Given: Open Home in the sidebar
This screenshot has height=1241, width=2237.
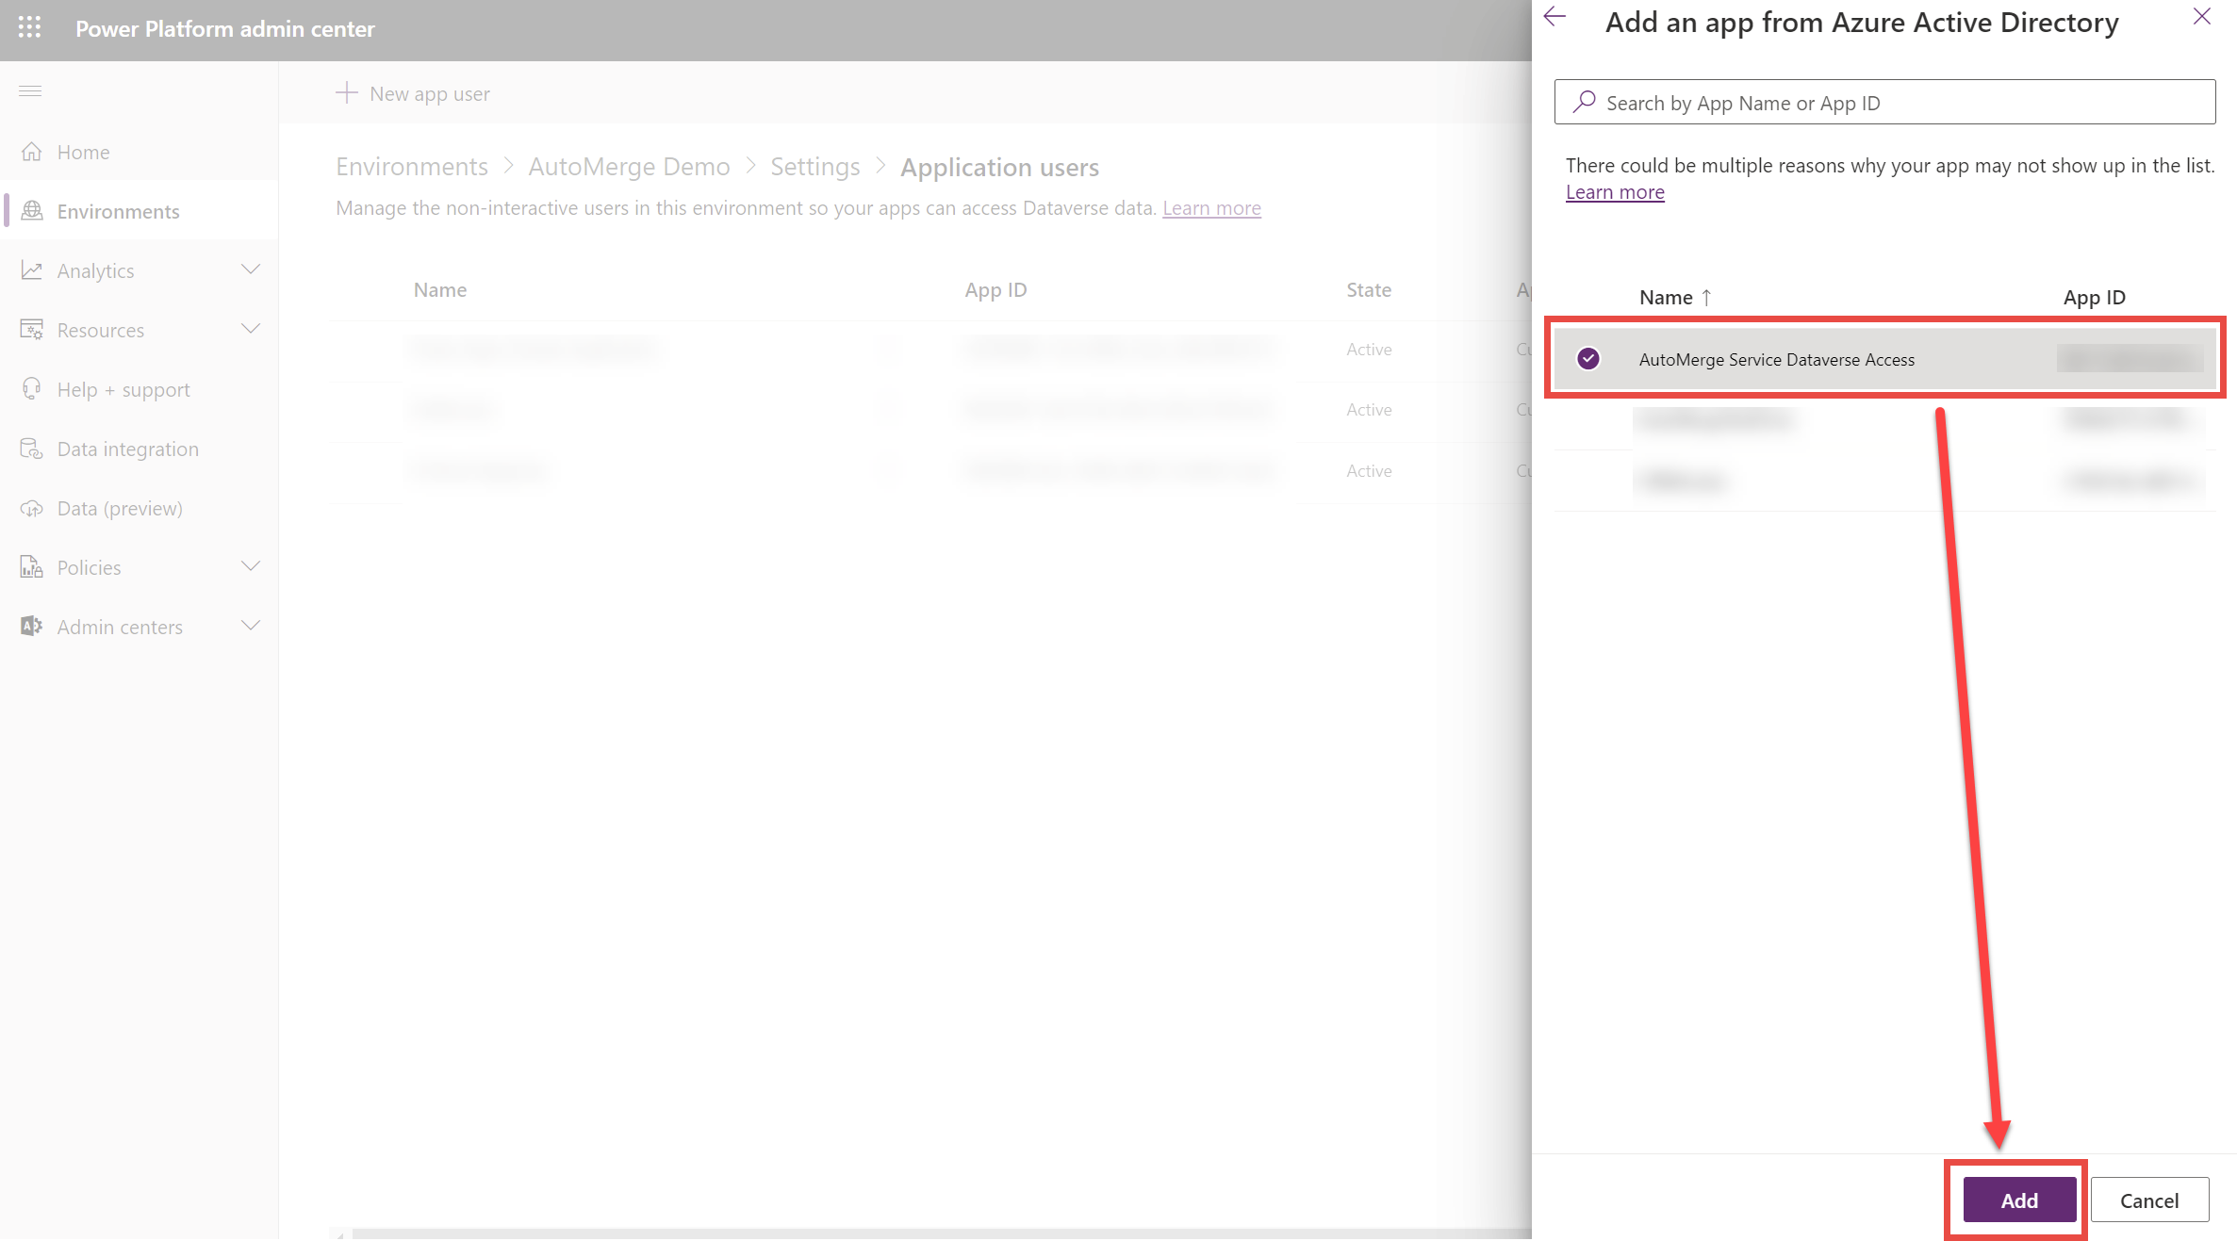Looking at the screenshot, I should click(x=140, y=152).
